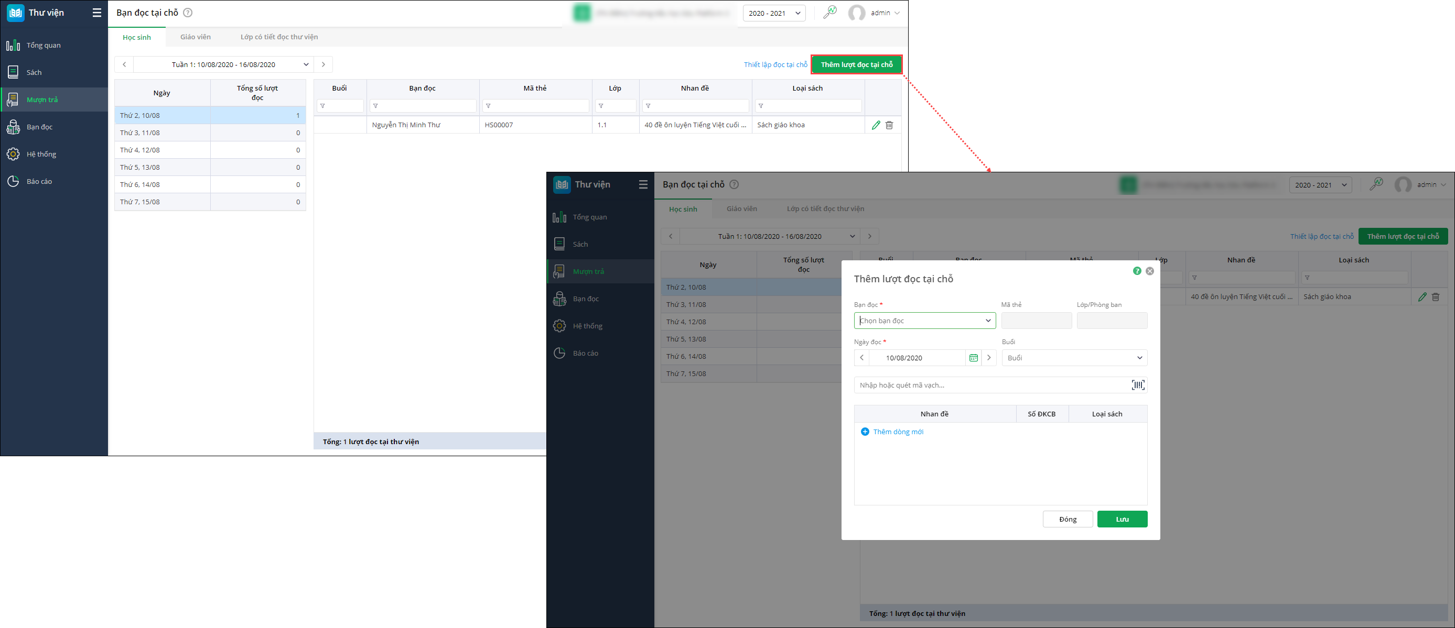Screen dimensions: 1455x628
Task: Click the Thiết lập đọc tại chỗ link
Action: [x=775, y=64]
